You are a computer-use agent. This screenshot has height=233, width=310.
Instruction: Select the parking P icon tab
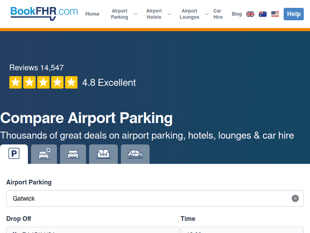tap(14, 154)
